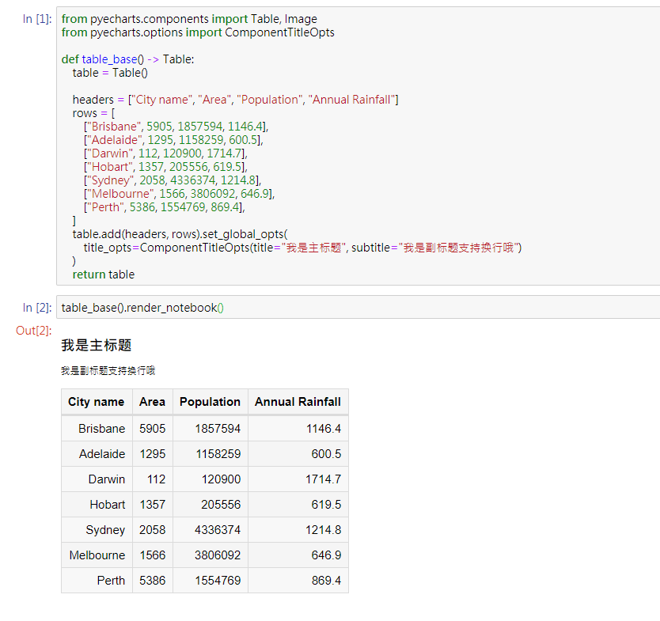This screenshot has height=621, width=660.
Task: Click the main title 我是主标题
Action: click(97, 346)
